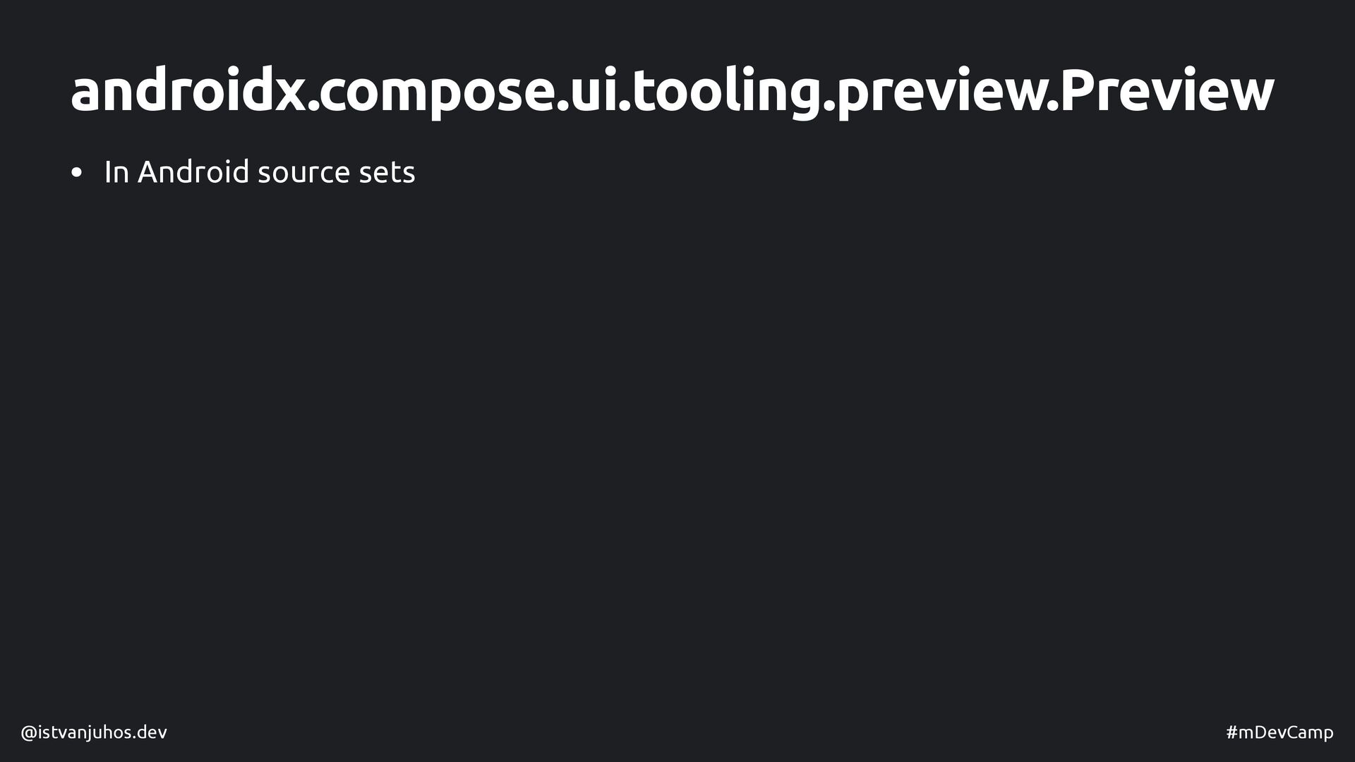Click 'In Android source sets' bullet text
This screenshot has width=1355, height=762.
tap(259, 172)
